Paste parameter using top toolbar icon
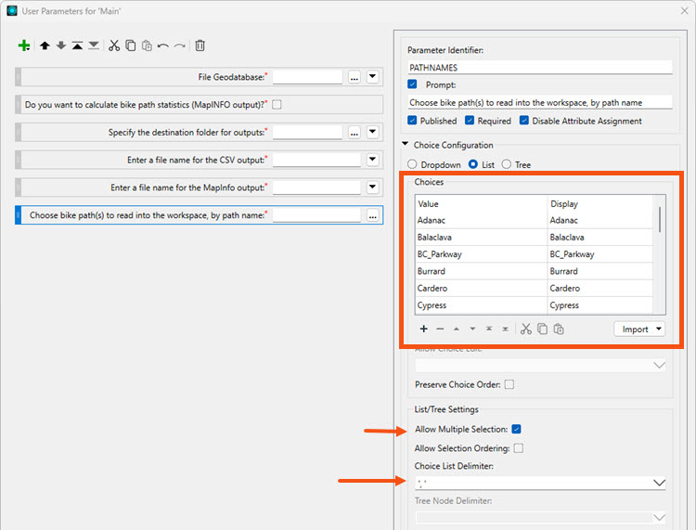The height and width of the screenshot is (530, 696). tap(147, 45)
